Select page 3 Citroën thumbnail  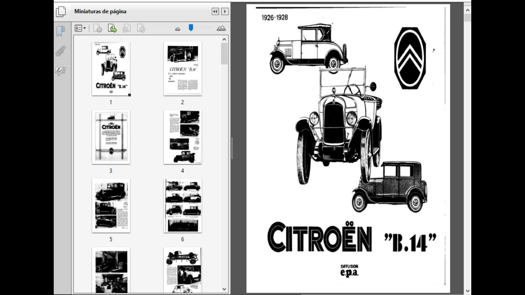point(111,137)
